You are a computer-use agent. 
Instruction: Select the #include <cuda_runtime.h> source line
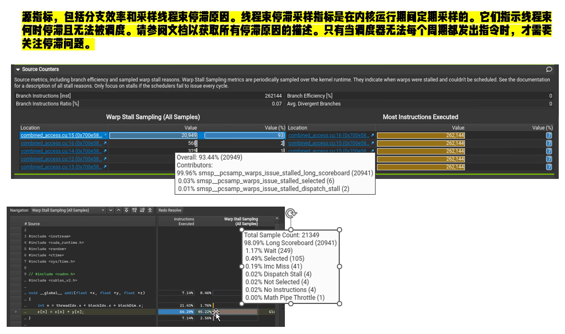(56, 242)
